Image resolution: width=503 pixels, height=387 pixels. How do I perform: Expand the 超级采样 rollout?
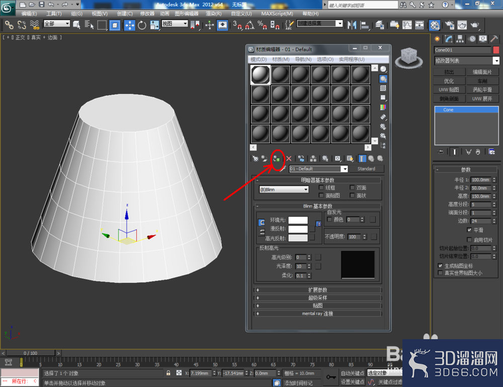[x=317, y=298]
